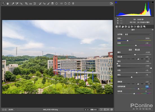Switch to the Basic panel tab

coord(117,27)
